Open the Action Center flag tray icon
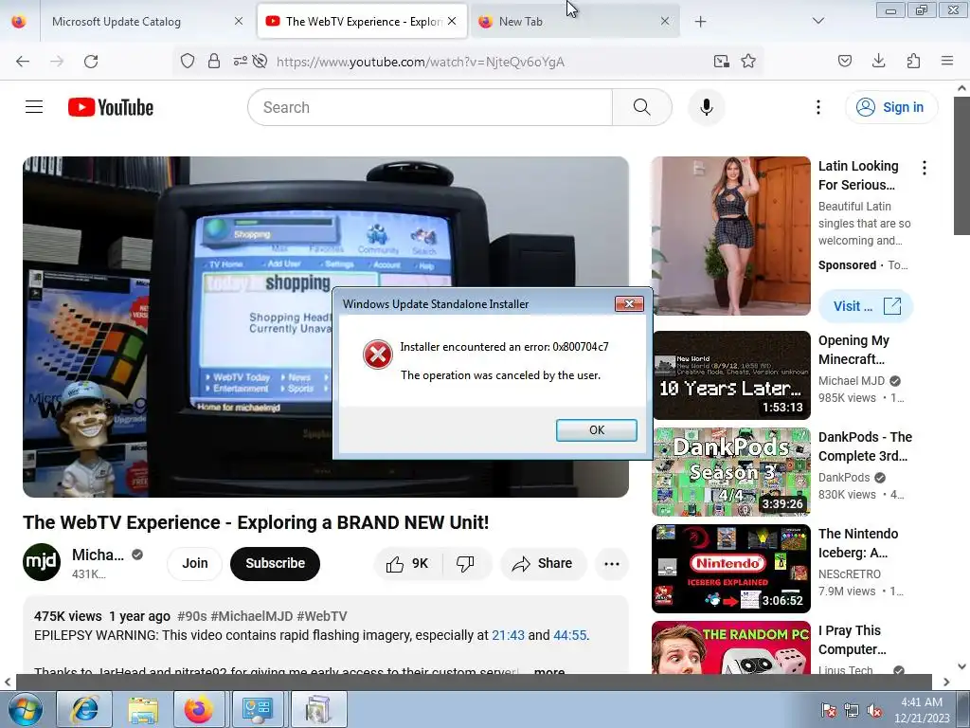Image resolution: width=970 pixels, height=728 pixels. tap(828, 710)
